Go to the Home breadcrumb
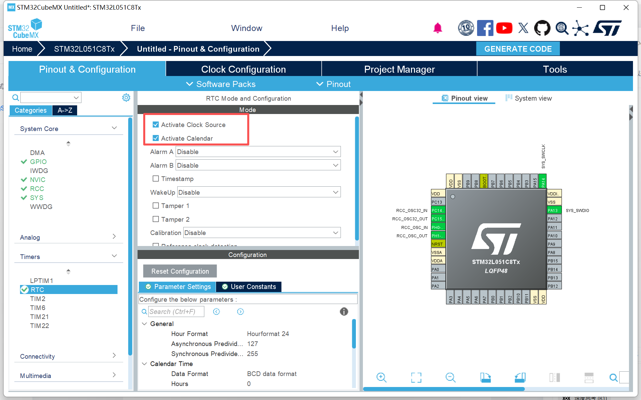The image size is (641, 400). (22, 49)
